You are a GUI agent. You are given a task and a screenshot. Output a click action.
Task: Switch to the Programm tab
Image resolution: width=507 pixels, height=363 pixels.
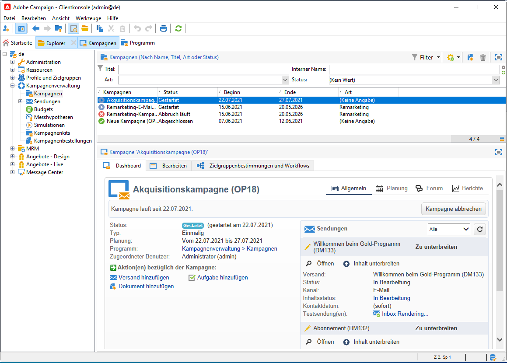[x=138, y=43]
